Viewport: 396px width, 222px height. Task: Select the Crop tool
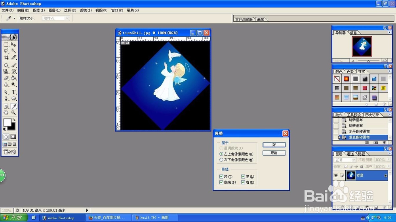[6, 57]
